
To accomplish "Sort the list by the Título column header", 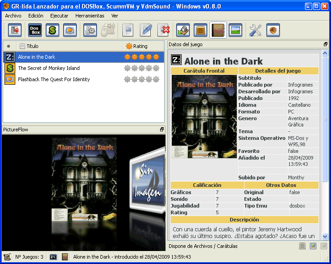I will click(70, 46).
